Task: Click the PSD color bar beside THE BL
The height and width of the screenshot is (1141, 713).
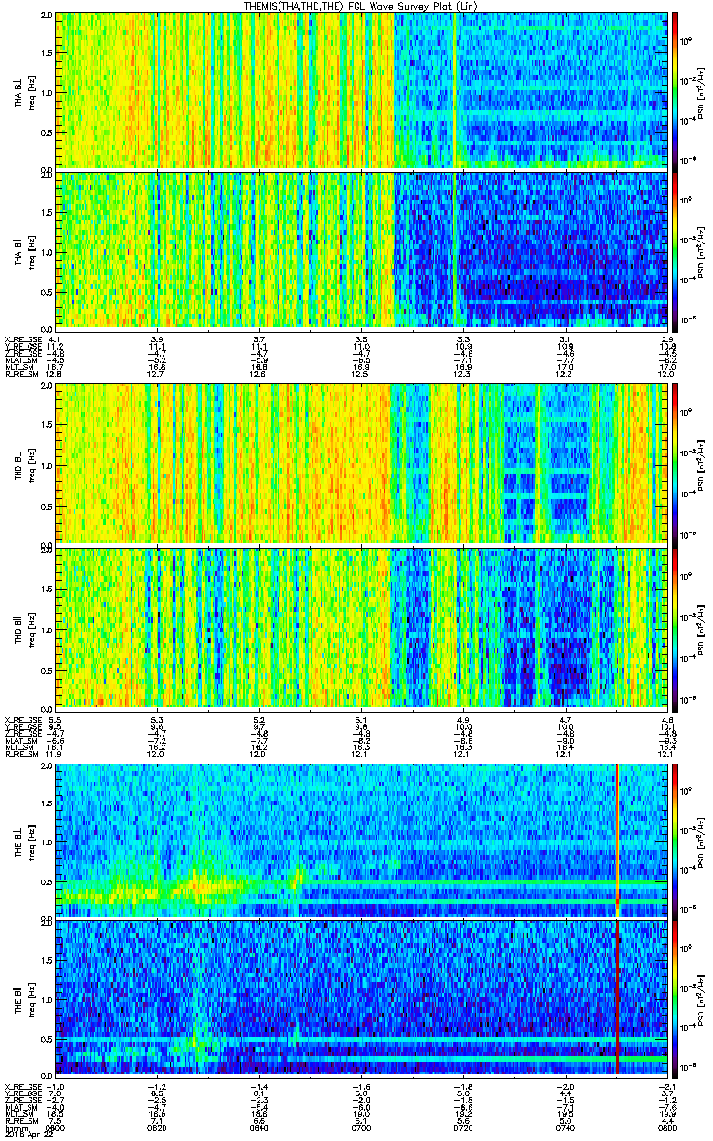Action: point(674,841)
